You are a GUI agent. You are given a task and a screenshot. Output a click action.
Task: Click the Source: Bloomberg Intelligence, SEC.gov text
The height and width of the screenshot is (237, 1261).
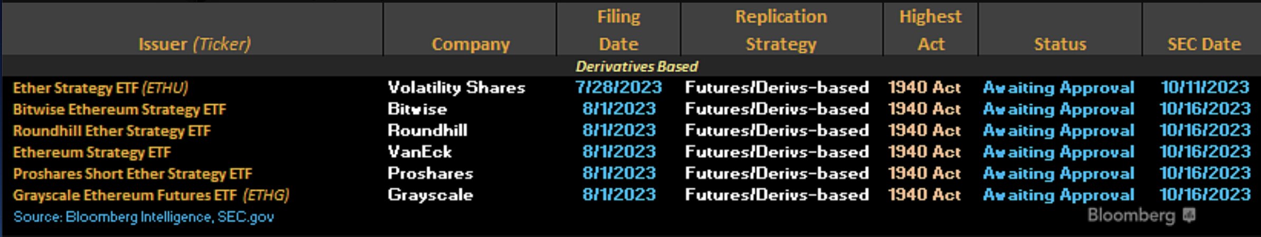click(144, 217)
